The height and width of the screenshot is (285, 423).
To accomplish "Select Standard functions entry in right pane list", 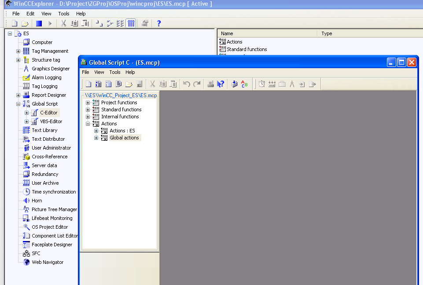I will pyautogui.click(x=246, y=49).
